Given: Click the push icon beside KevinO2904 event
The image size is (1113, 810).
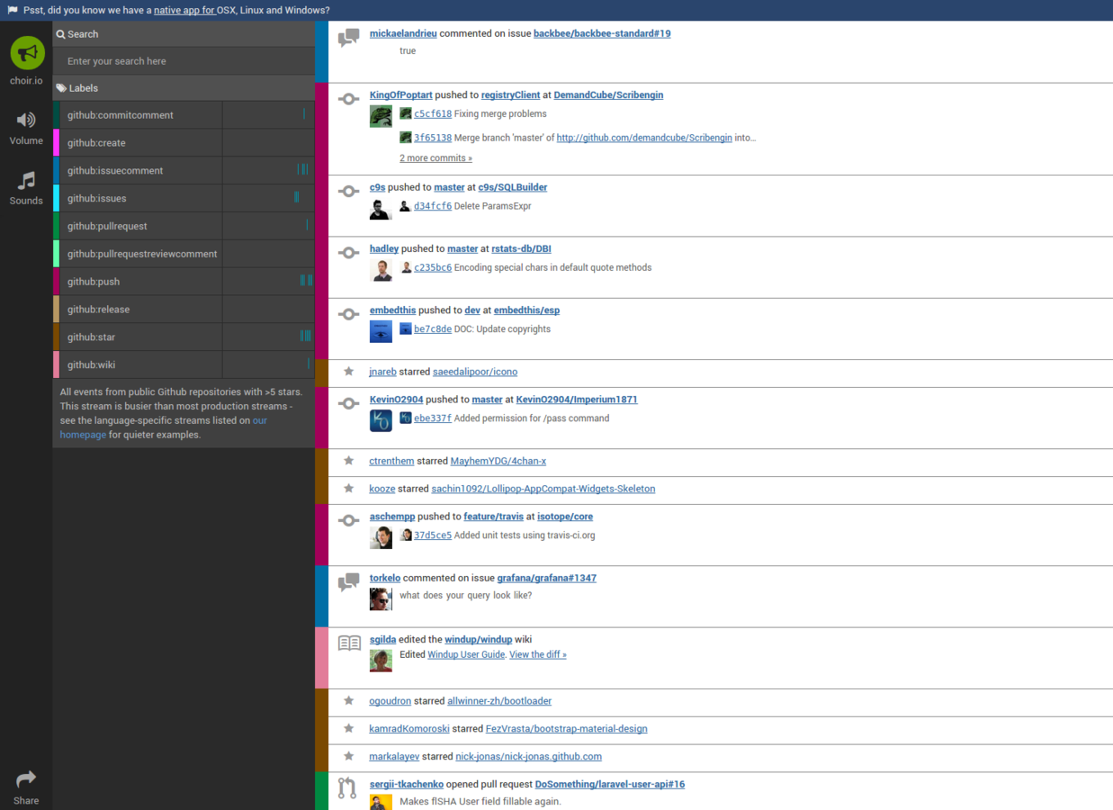Looking at the screenshot, I should (349, 403).
